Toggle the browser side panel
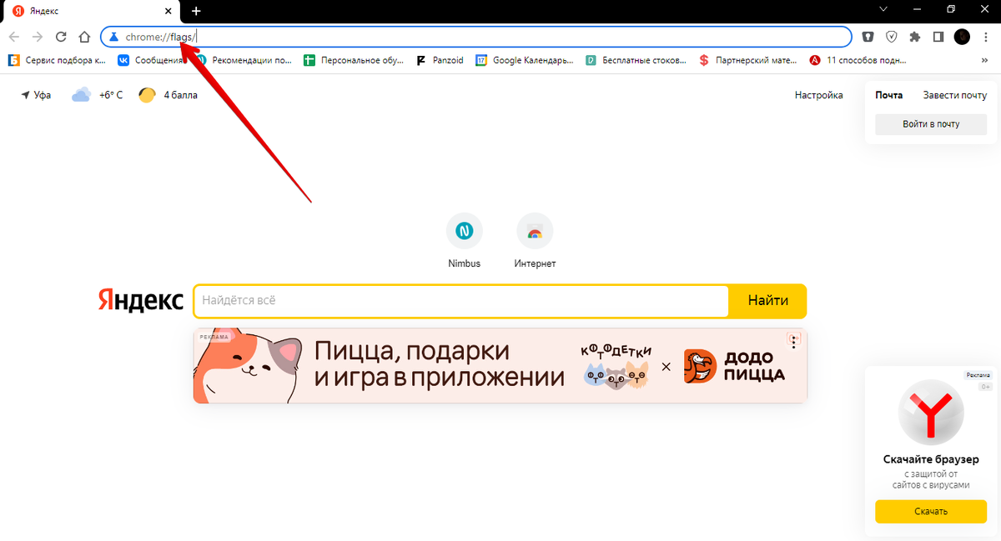 pos(938,37)
